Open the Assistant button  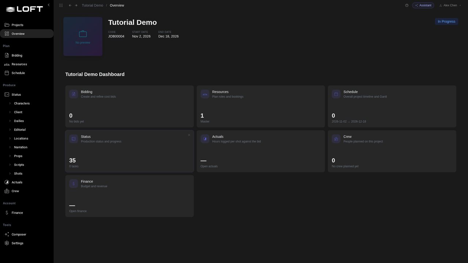coord(423,5)
